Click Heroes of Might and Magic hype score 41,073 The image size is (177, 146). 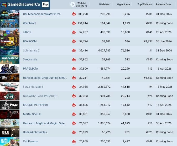point(126,123)
